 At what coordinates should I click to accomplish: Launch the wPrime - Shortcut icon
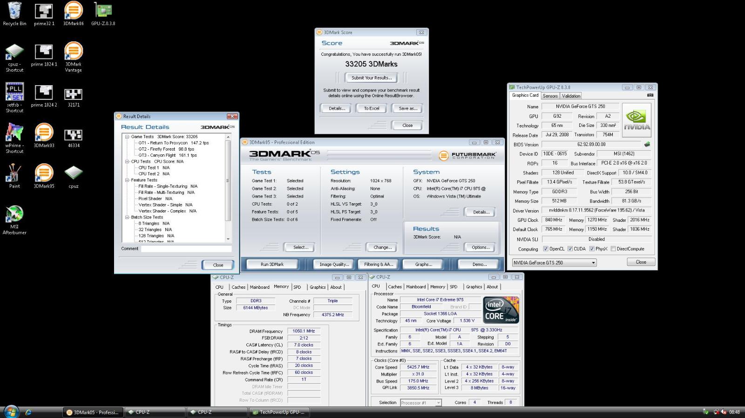pyautogui.click(x=14, y=139)
